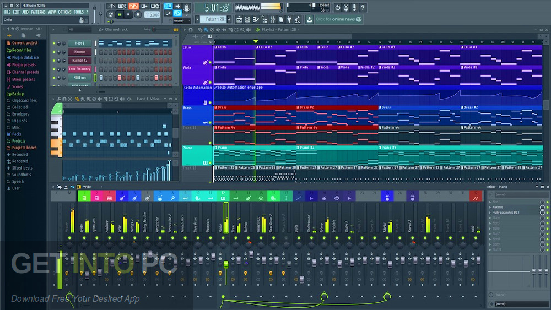Select the playlist zoom tool

pyautogui.click(x=242, y=30)
